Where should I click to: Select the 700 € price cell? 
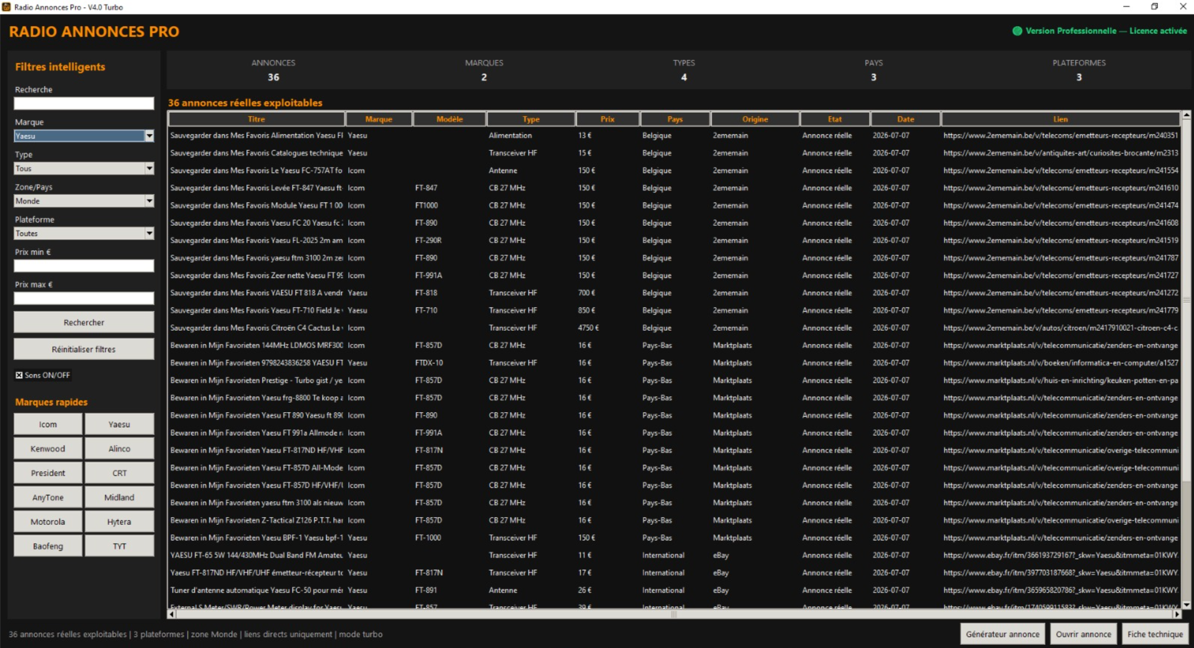[586, 293]
